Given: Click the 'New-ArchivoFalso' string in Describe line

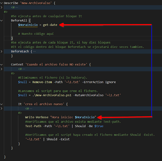Looking at the screenshot, I should (x=36, y=3).
